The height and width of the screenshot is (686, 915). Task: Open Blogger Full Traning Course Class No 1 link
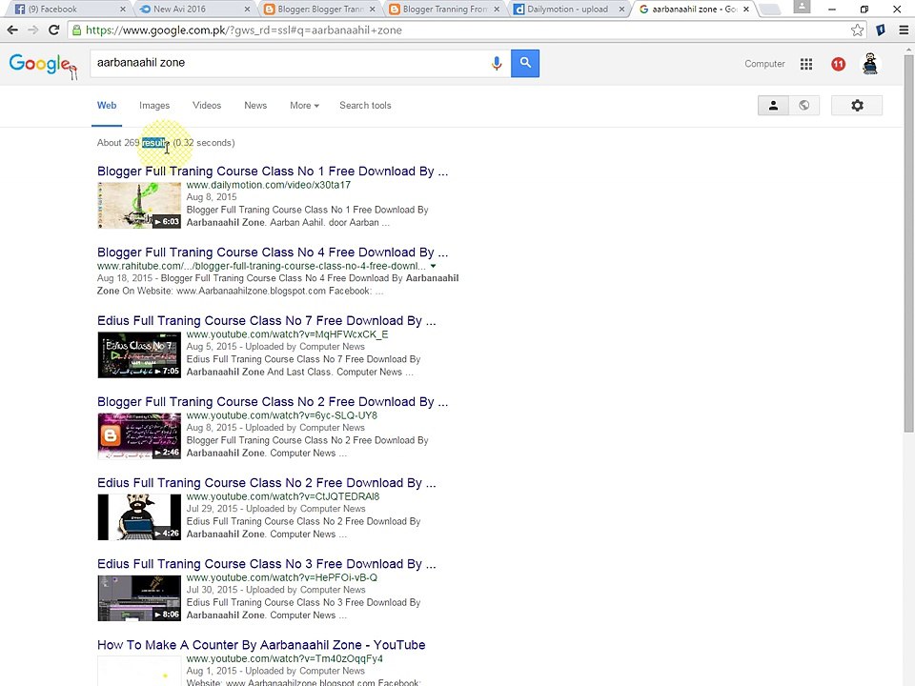pyautogui.click(x=273, y=171)
